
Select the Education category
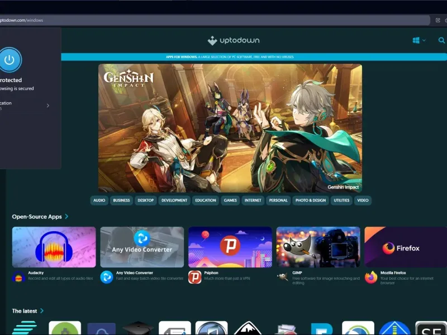(x=206, y=200)
